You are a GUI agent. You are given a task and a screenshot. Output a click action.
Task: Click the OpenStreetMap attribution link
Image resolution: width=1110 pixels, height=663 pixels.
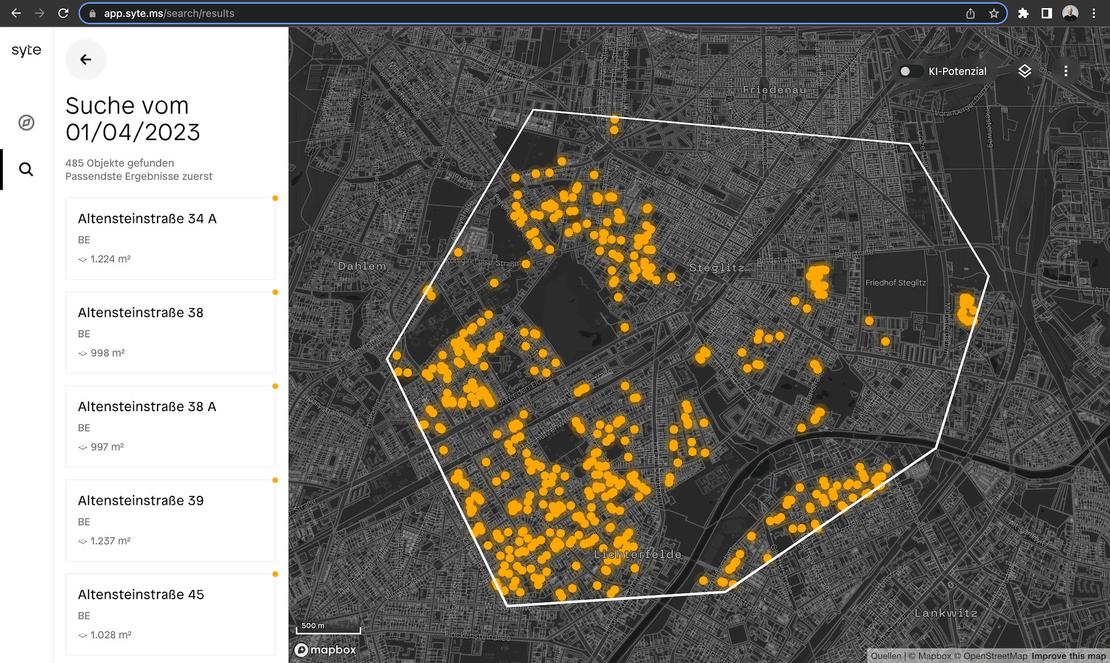coord(995,656)
